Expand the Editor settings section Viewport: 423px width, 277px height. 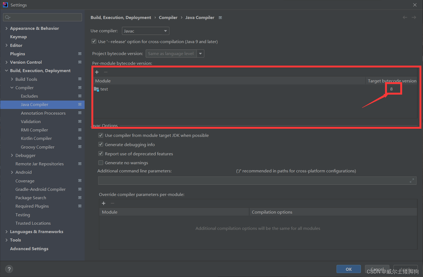[x=7, y=45]
